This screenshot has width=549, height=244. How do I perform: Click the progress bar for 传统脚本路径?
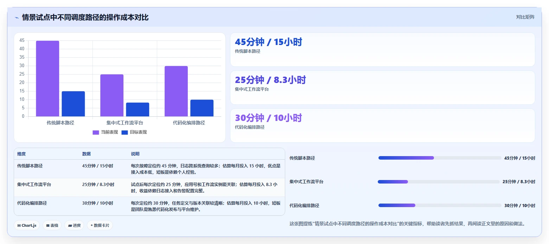(440, 158)
